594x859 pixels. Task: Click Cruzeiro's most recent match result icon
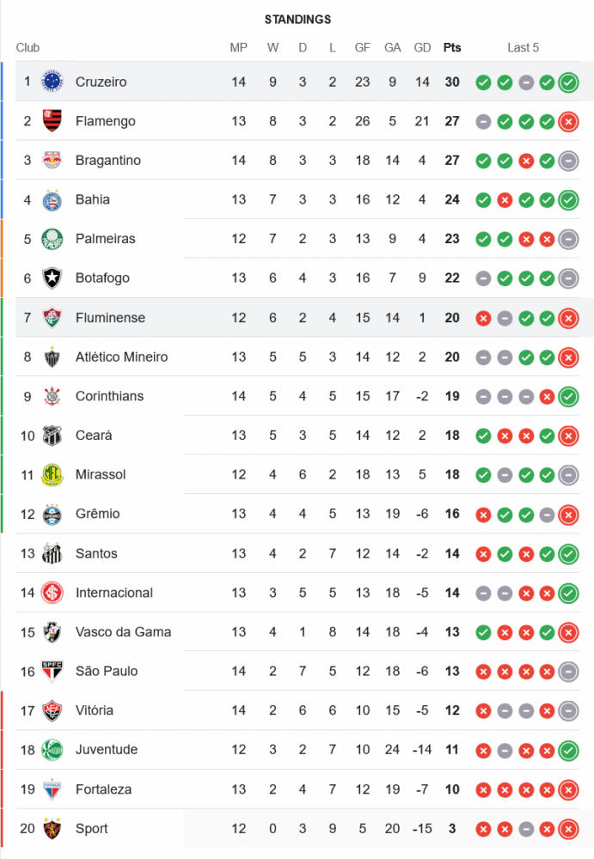567,82
